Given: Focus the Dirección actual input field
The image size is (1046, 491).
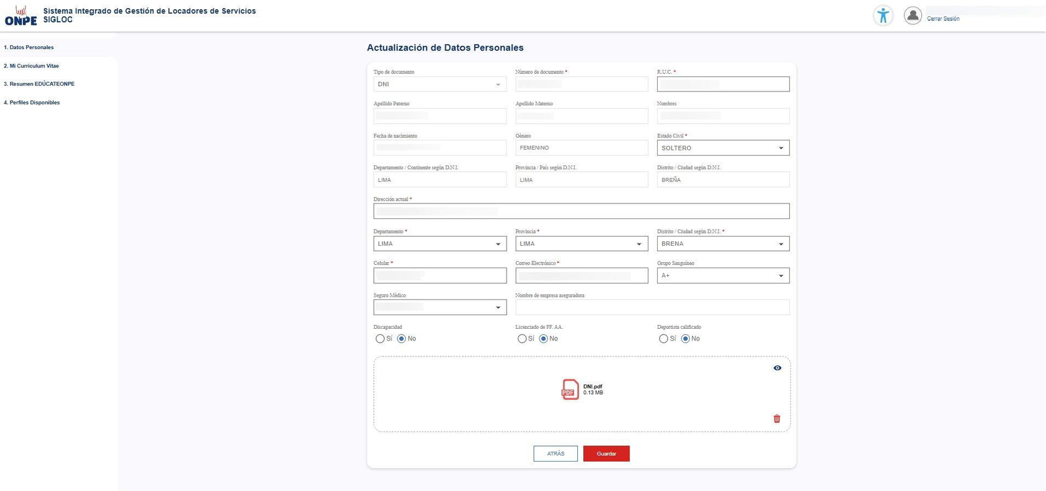Looking at the screenshot, I should (582, 211).
